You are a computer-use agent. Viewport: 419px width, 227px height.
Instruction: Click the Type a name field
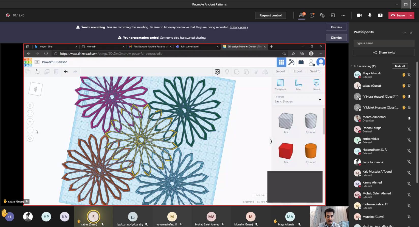384,43
